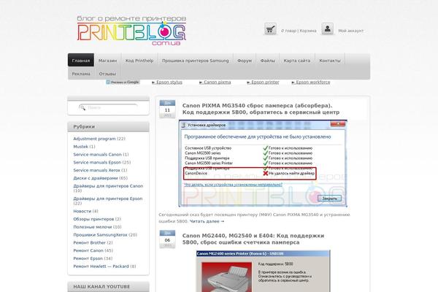The height and width of the screenshot is (292, 438).
Task: Open Service manuals Canon category
Action: coord(98,154)
